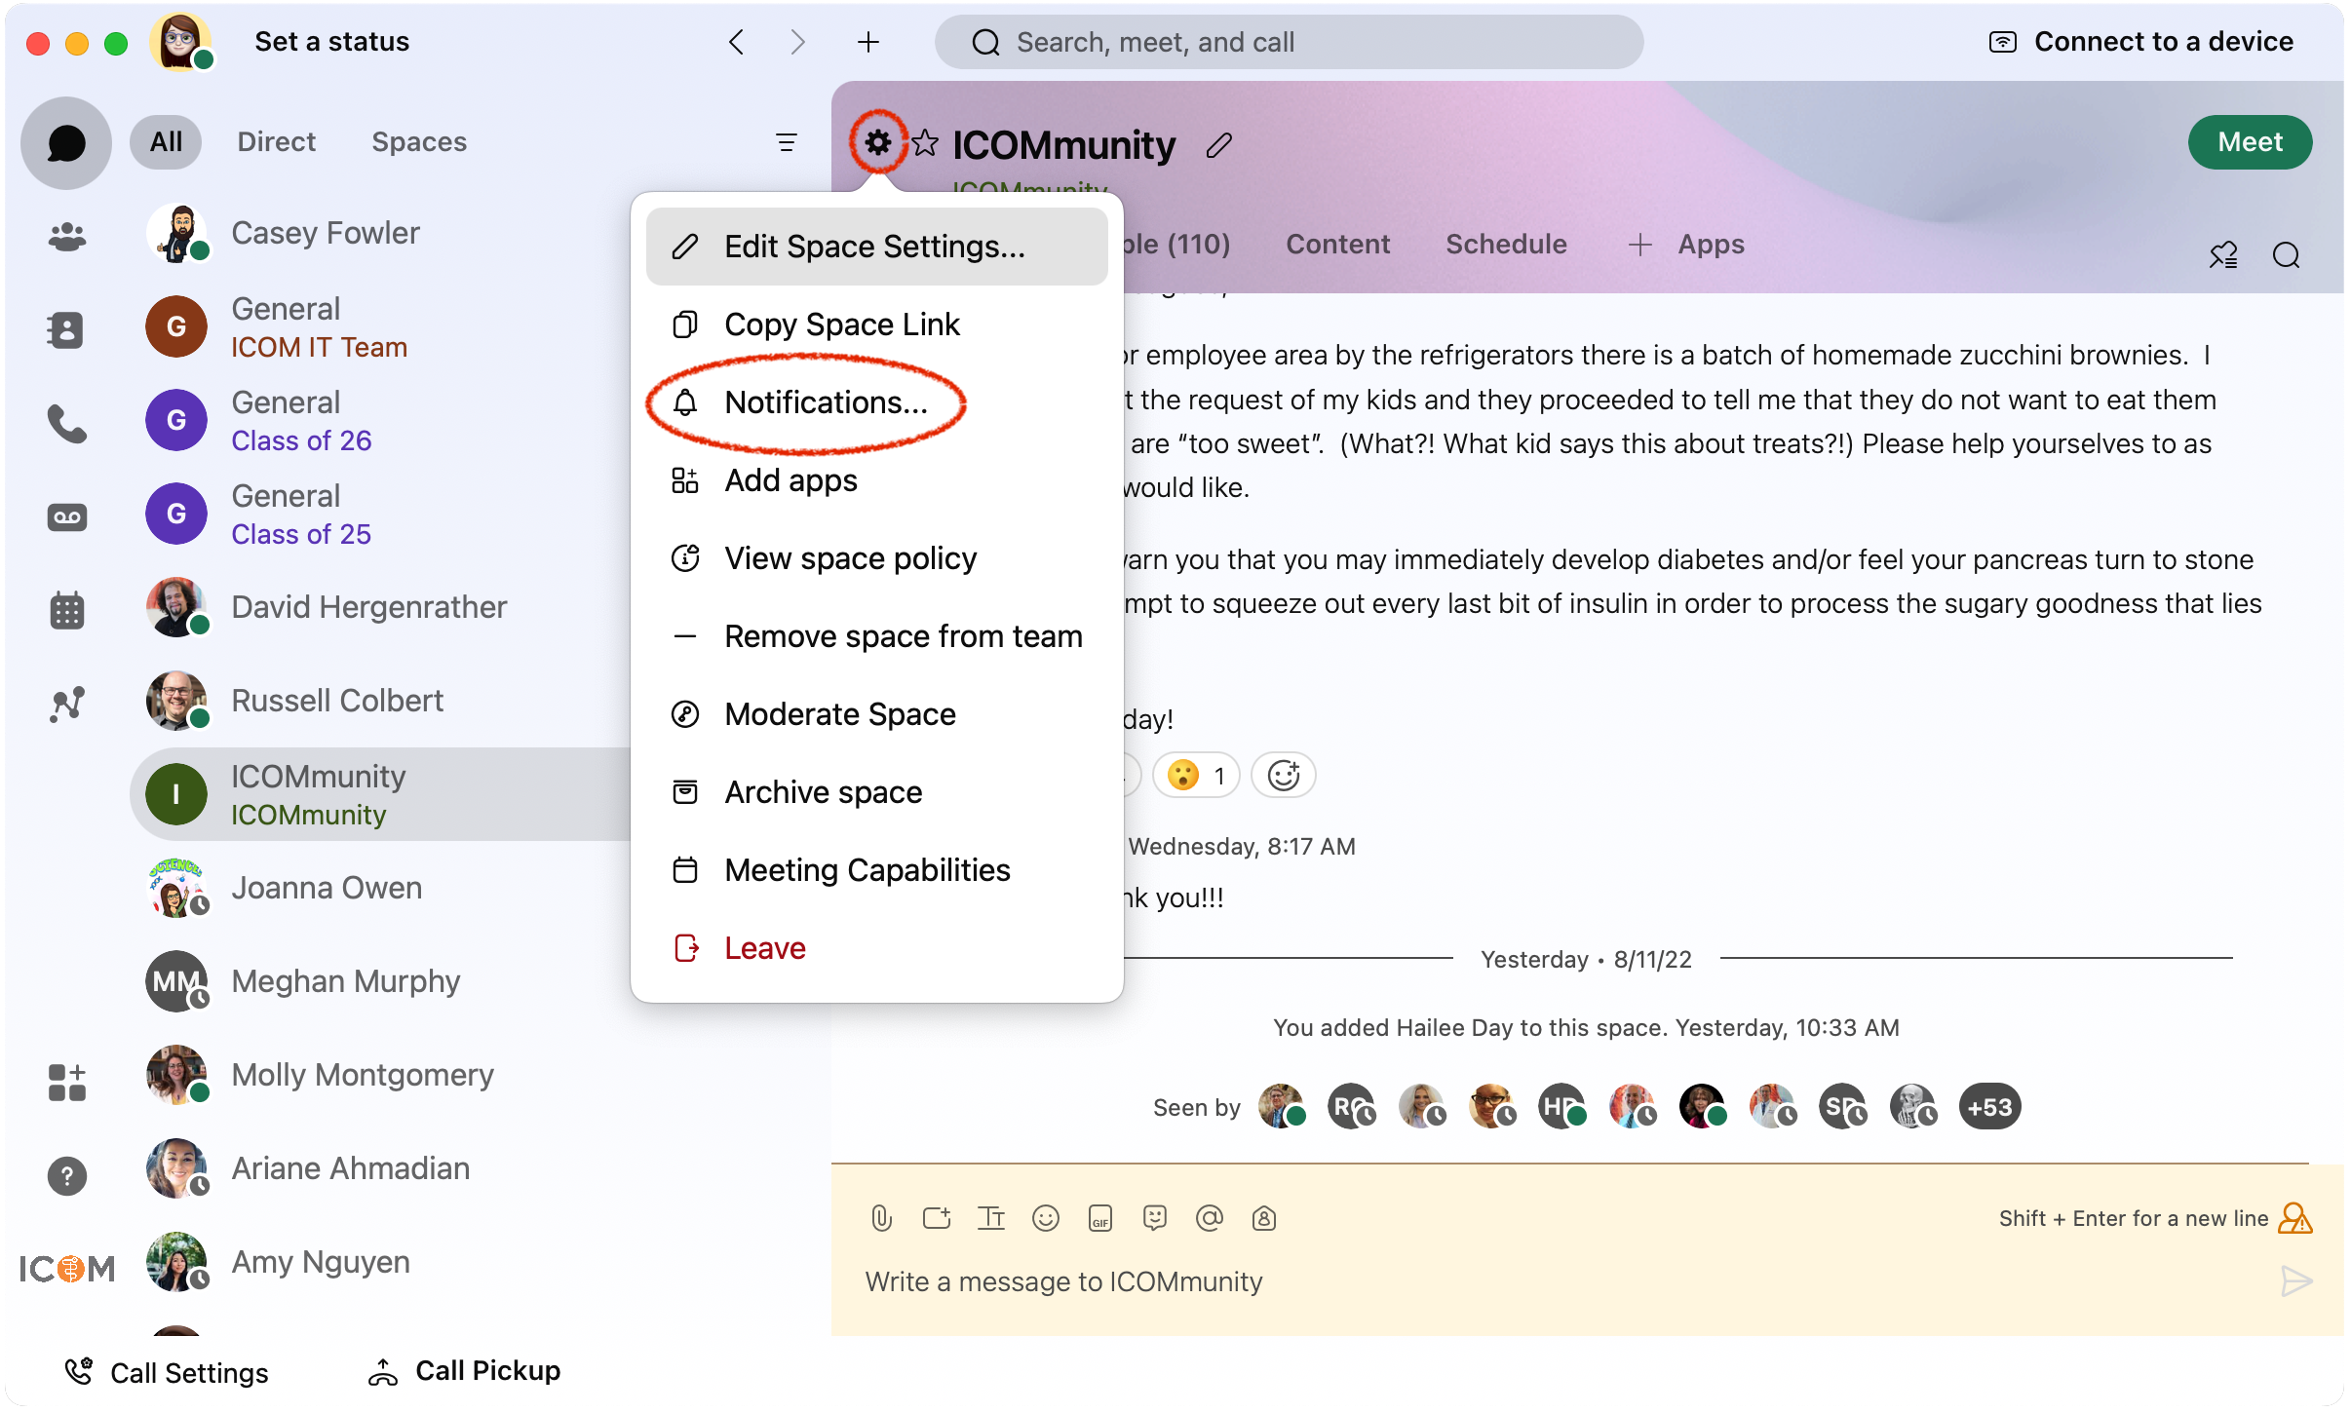Screen dimensions: 2351x1413
Task: Click the attach file paperclip icon
Action: click(x=881, y=1218)
